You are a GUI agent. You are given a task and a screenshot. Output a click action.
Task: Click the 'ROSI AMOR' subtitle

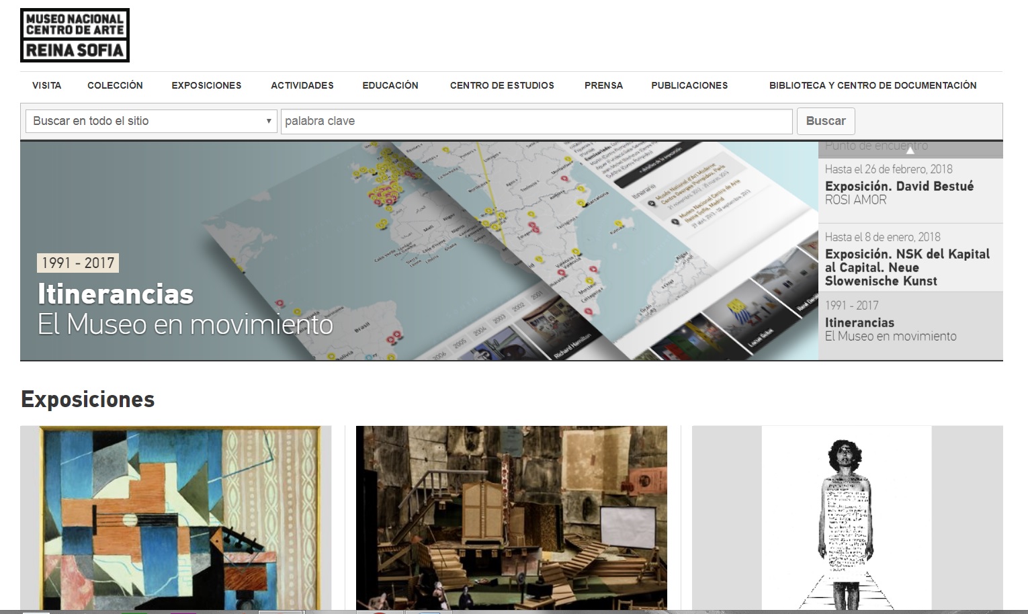coord(856,200)
